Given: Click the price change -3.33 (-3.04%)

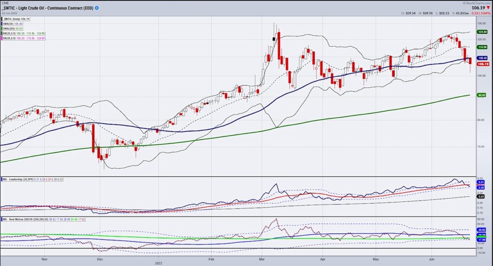Looking at the screenshot, I should tap(481, 13).
